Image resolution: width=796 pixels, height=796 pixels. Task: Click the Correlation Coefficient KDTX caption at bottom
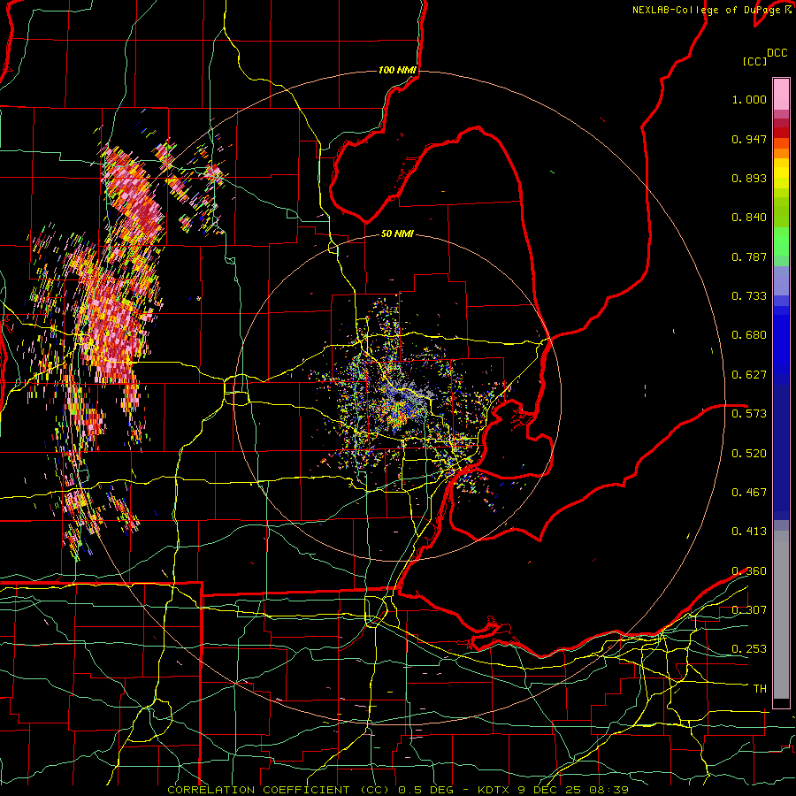click(398, 790)
